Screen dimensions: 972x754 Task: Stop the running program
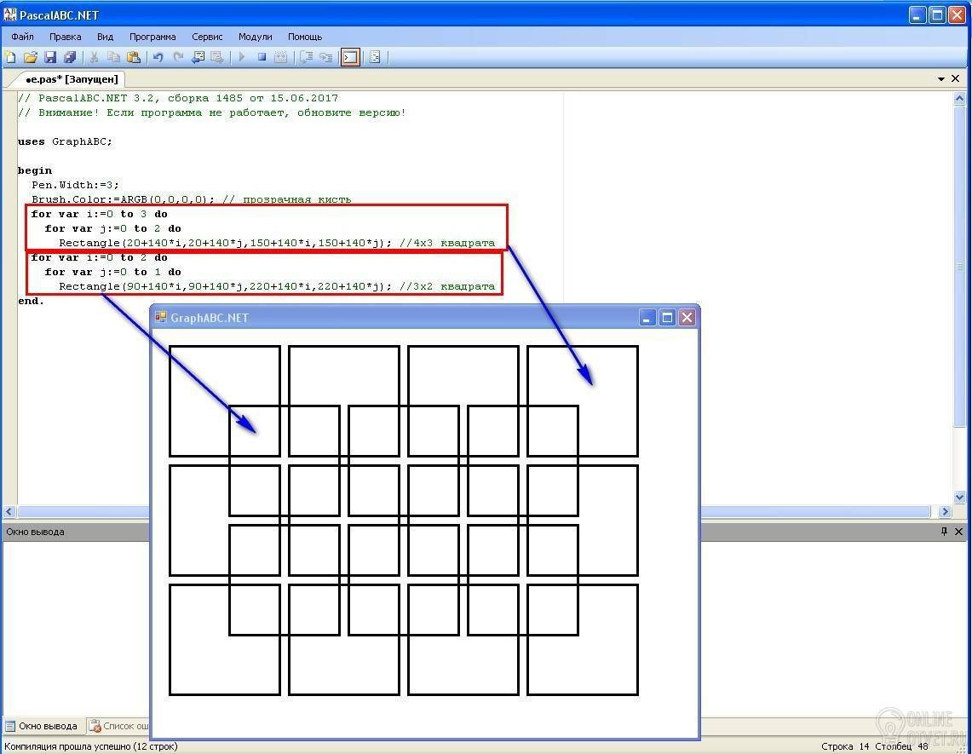click(x=262, y=58)
